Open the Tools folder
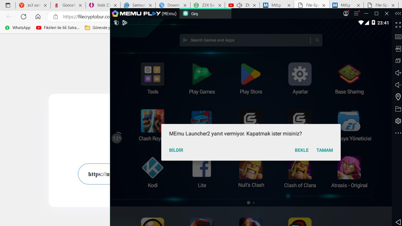The height and width of the screenshot is (226, 402). point(153,74)
